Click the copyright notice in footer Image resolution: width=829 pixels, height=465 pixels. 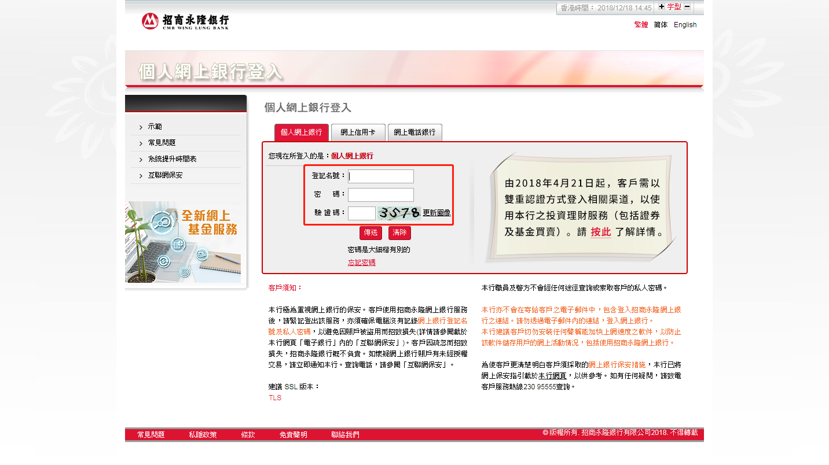click(x=620, y=433)
